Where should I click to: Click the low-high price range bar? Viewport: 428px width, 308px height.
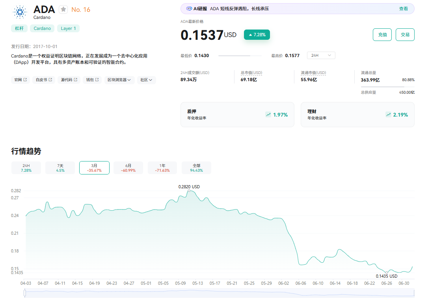tap(240, 56)
